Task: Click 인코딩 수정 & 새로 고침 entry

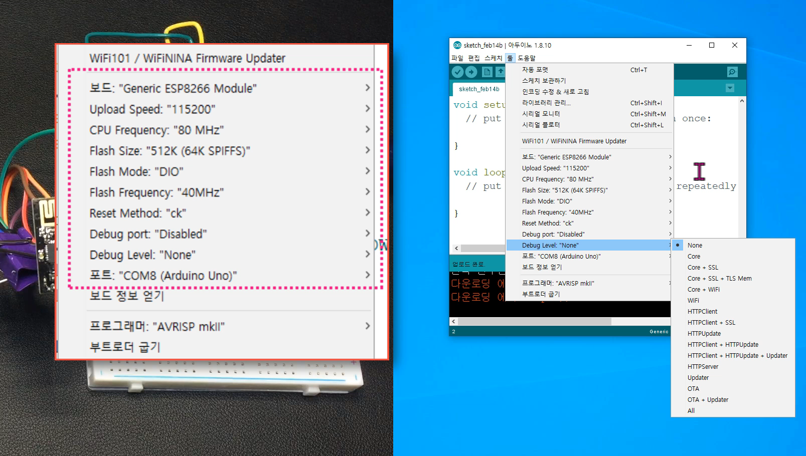Action: coord(589,92)
